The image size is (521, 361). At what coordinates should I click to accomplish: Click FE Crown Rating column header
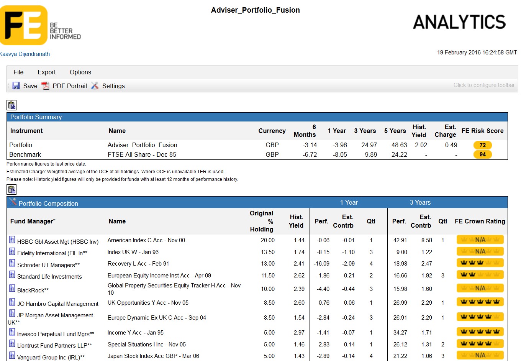click(480, 221)
